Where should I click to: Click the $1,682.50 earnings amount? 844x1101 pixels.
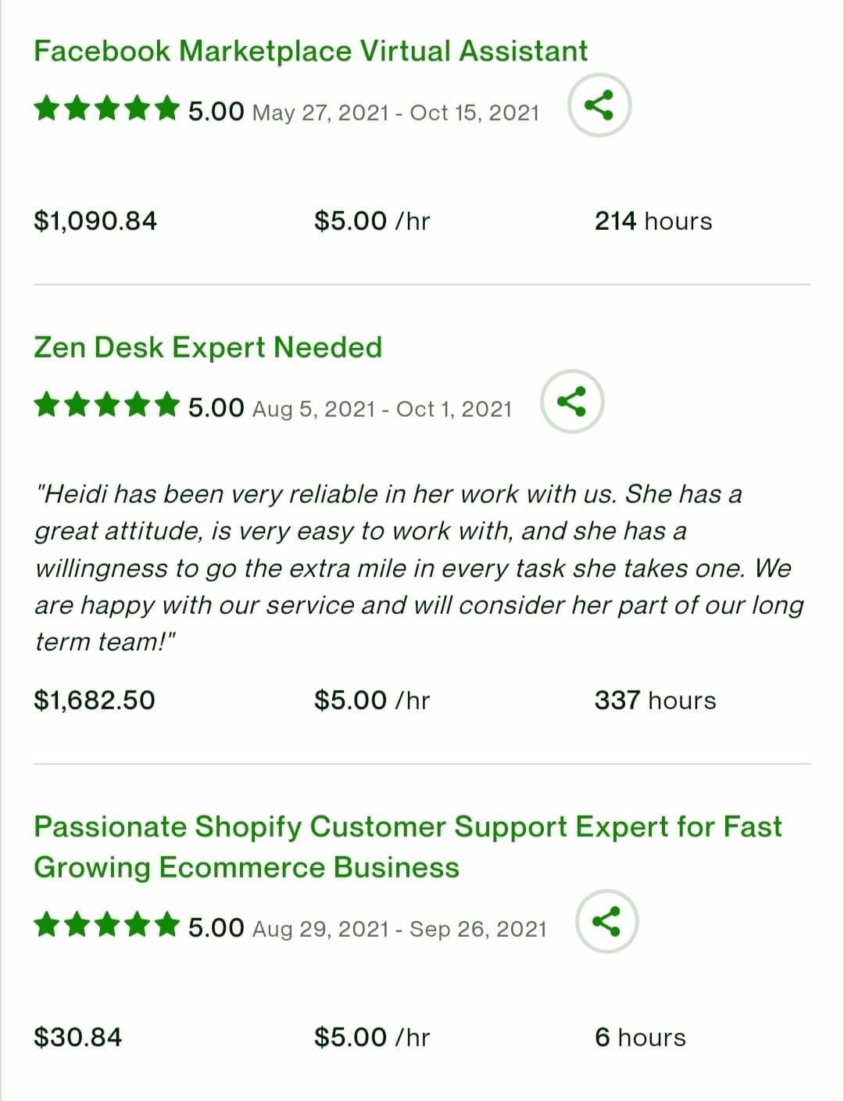pos(95,700)
